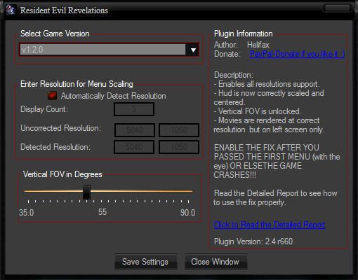Click the '90.0' maximum FOV label

pos(187,213)
